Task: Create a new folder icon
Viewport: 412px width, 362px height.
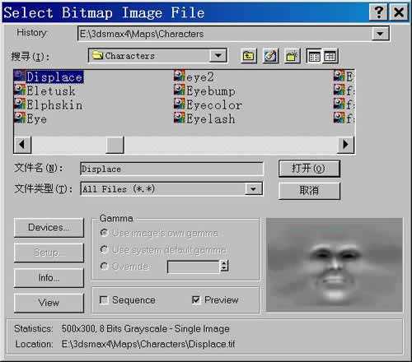Action: [292, 56]
